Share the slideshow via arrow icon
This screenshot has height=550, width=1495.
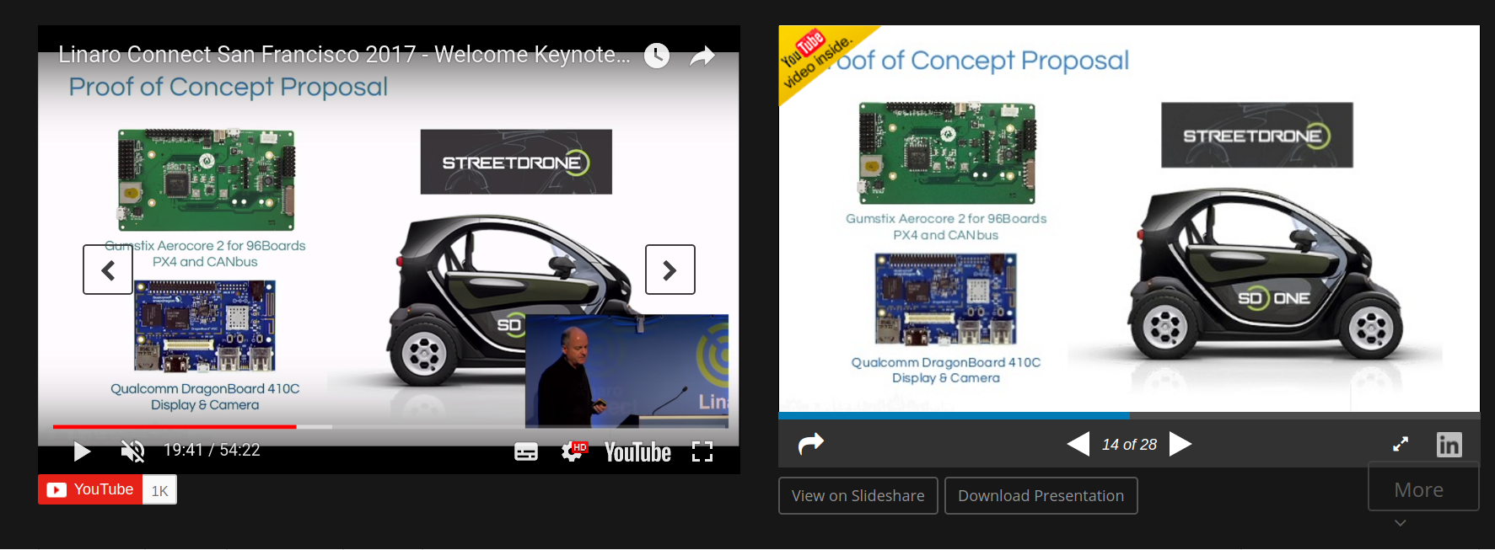click(x=811, y=443)
